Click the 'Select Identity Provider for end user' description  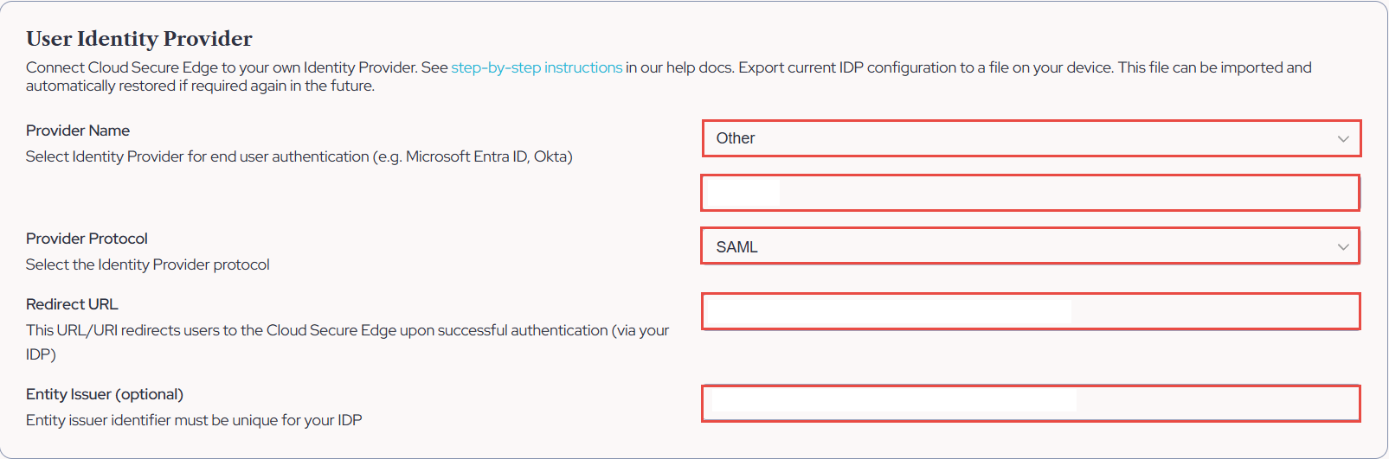pos(299,156)
